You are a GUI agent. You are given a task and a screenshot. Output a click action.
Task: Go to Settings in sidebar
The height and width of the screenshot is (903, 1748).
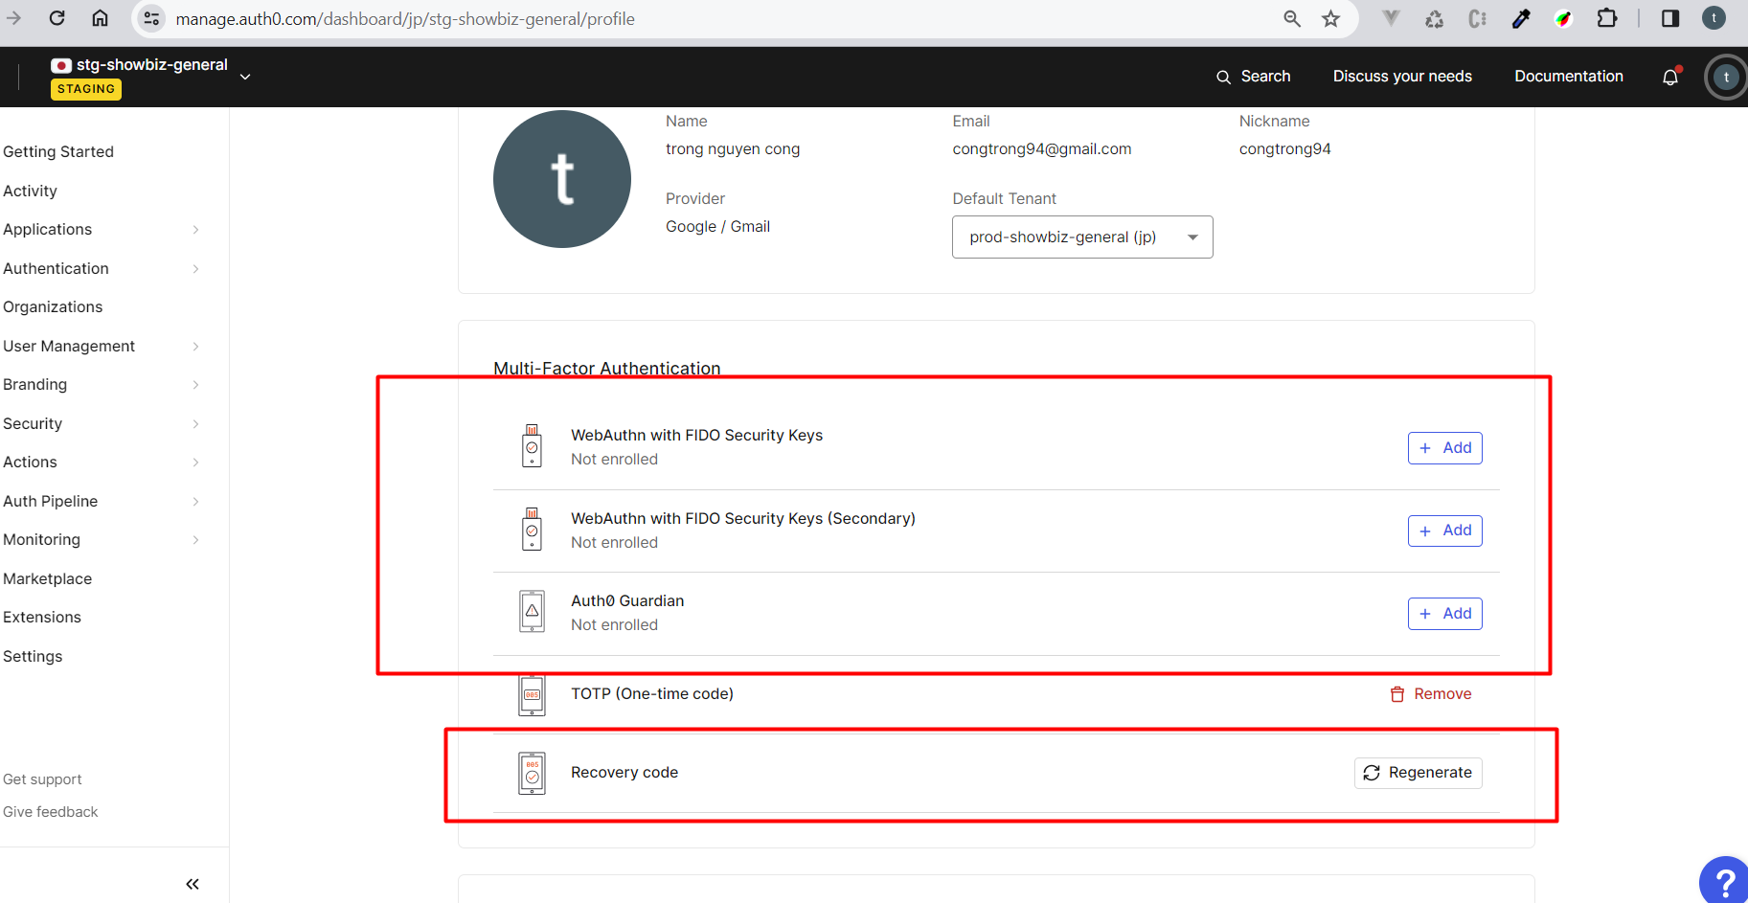(33, 656)
